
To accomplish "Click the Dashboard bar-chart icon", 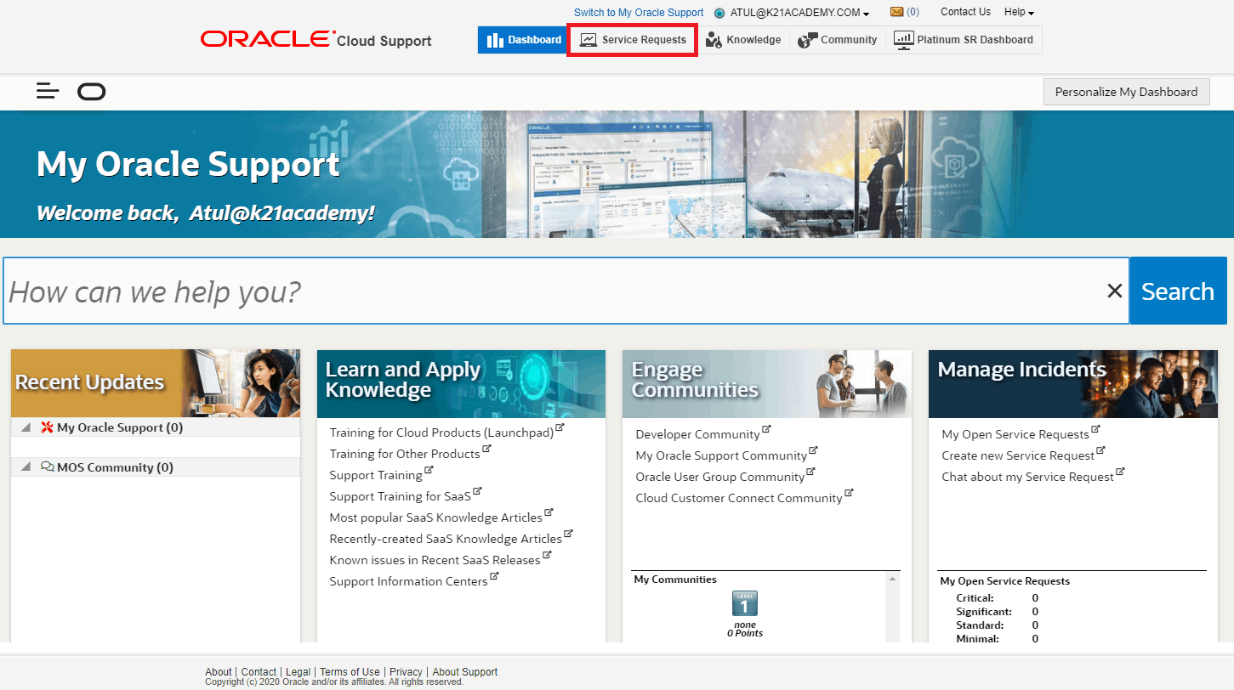I will pos(496,39).
